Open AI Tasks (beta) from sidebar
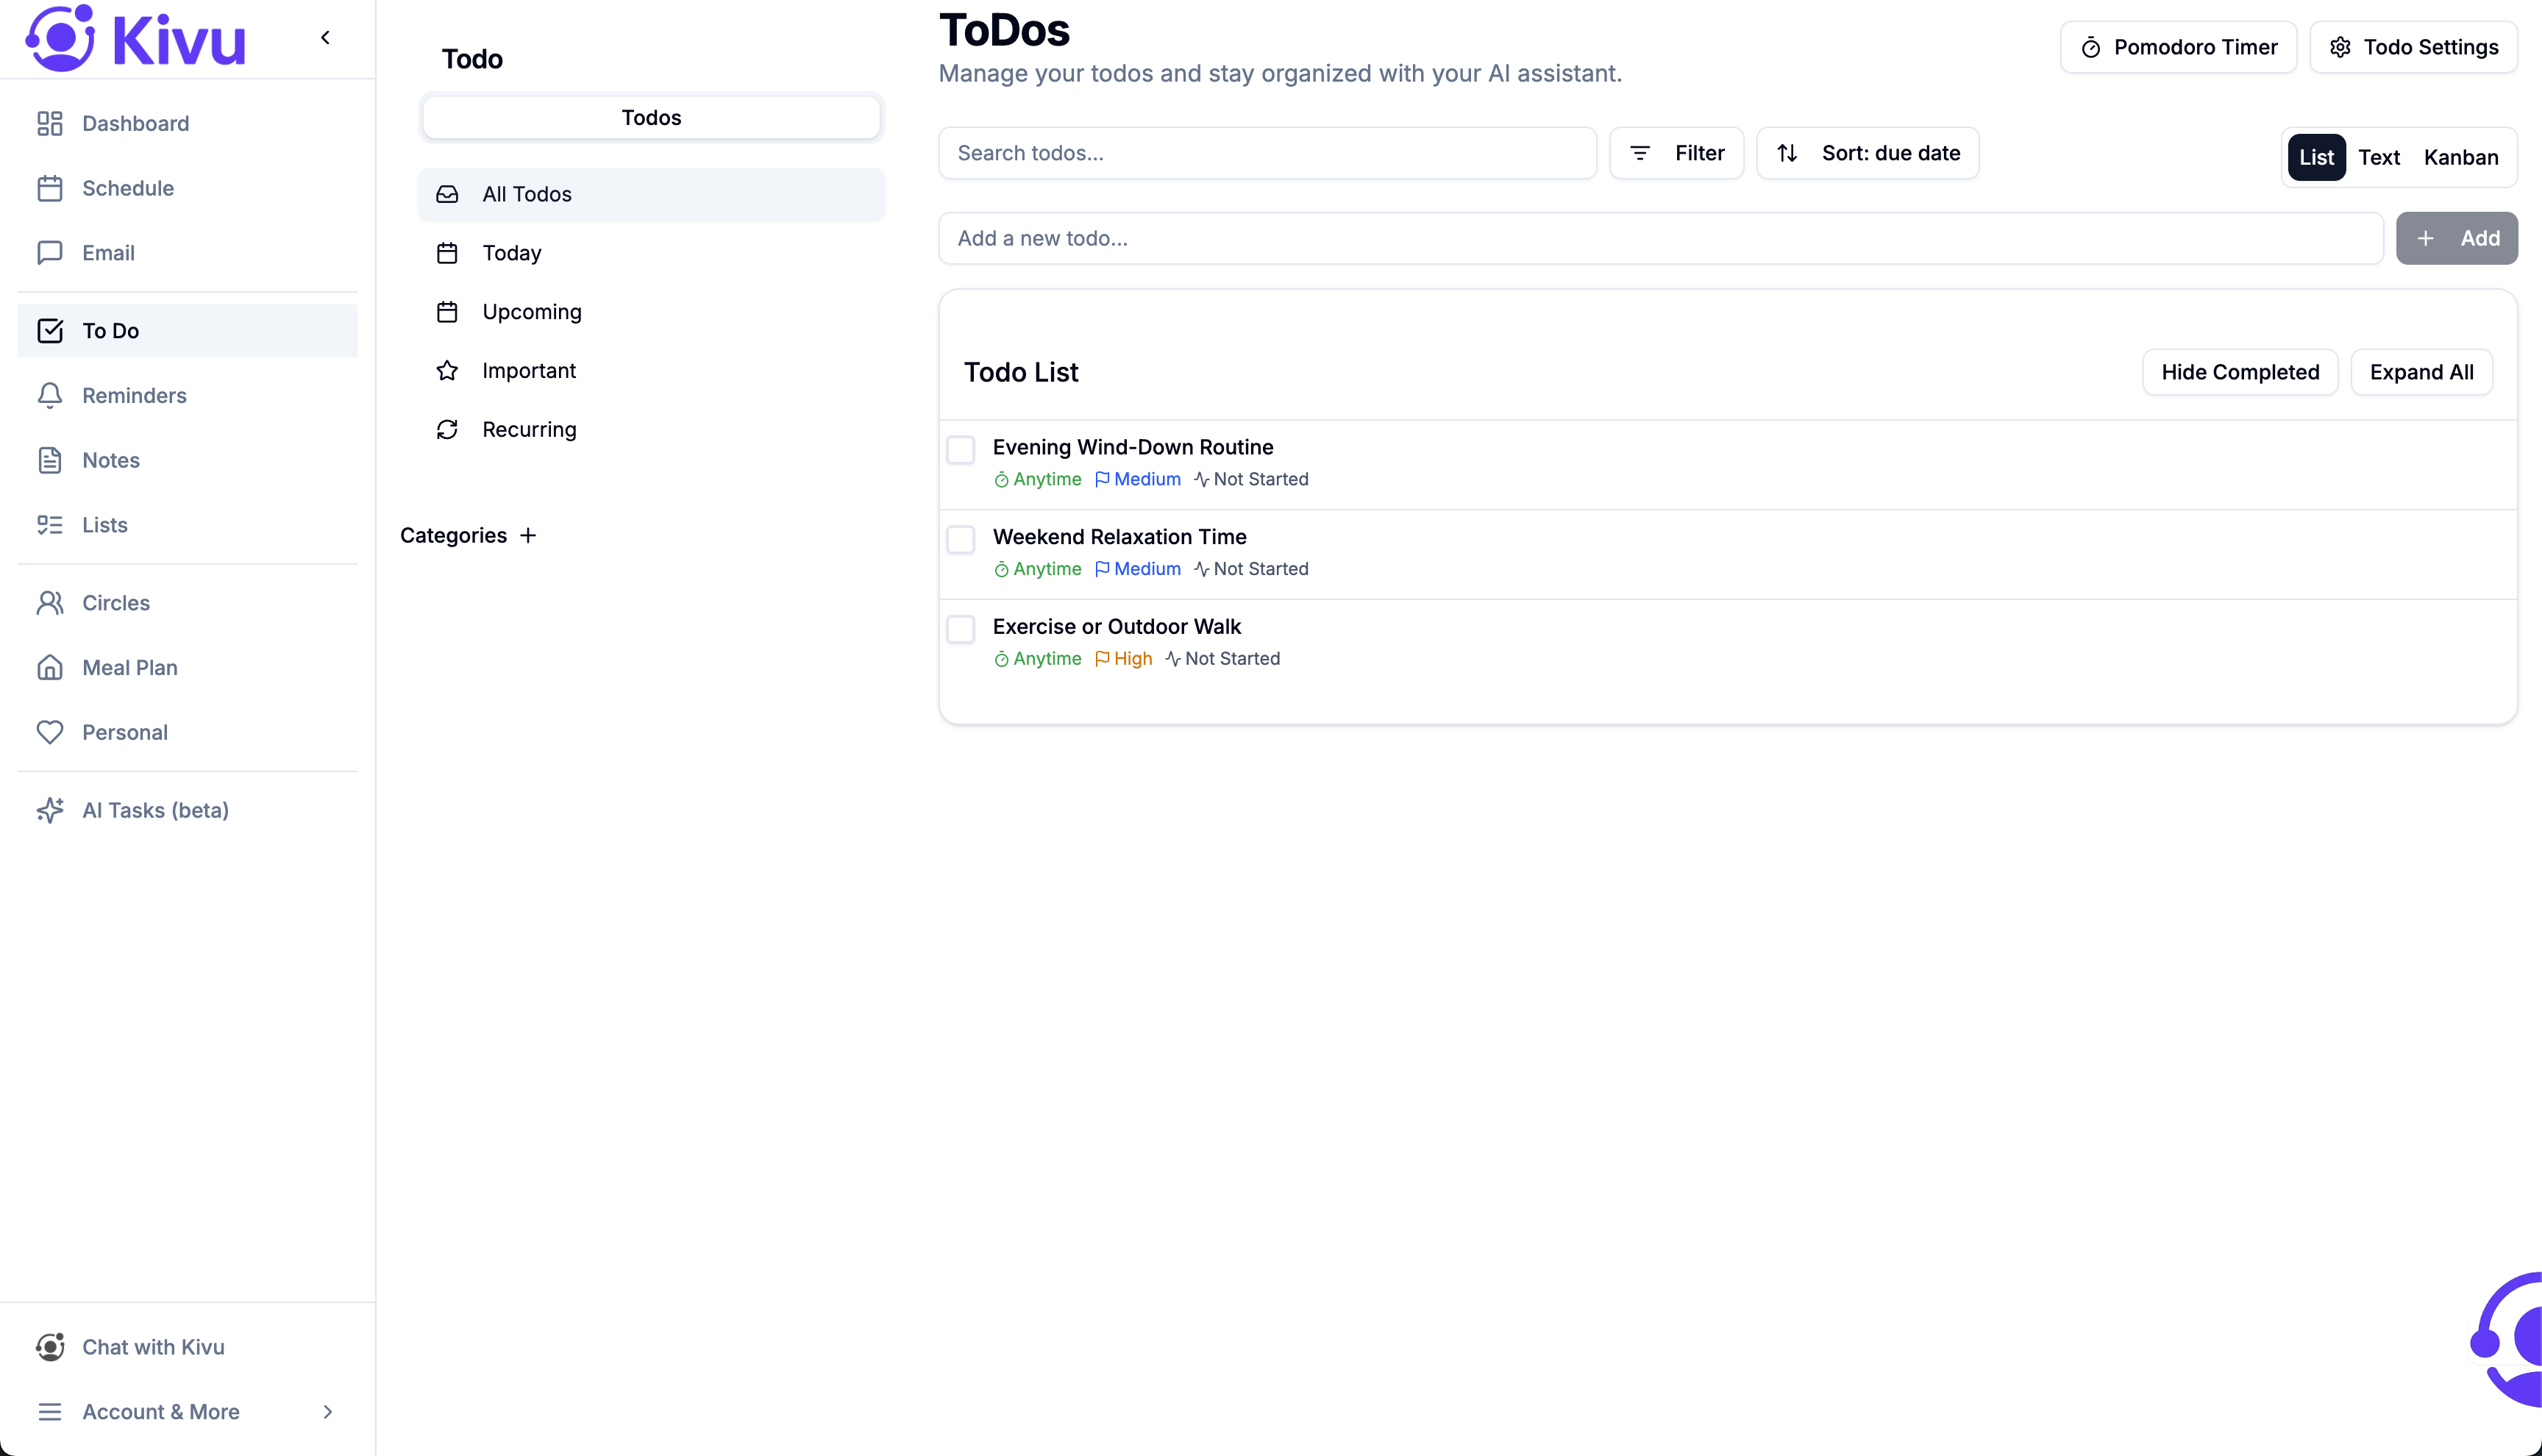The width and height of the screenshot is (2542, 1456). pos(155,810)
